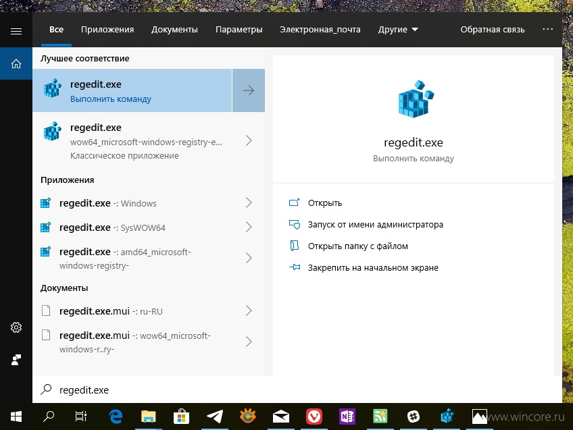The width and height of the screenshot is (573, 430).
Task: Expand chevron for regedit.exe amd64_microsoft
Action: [x=249, y=258]
